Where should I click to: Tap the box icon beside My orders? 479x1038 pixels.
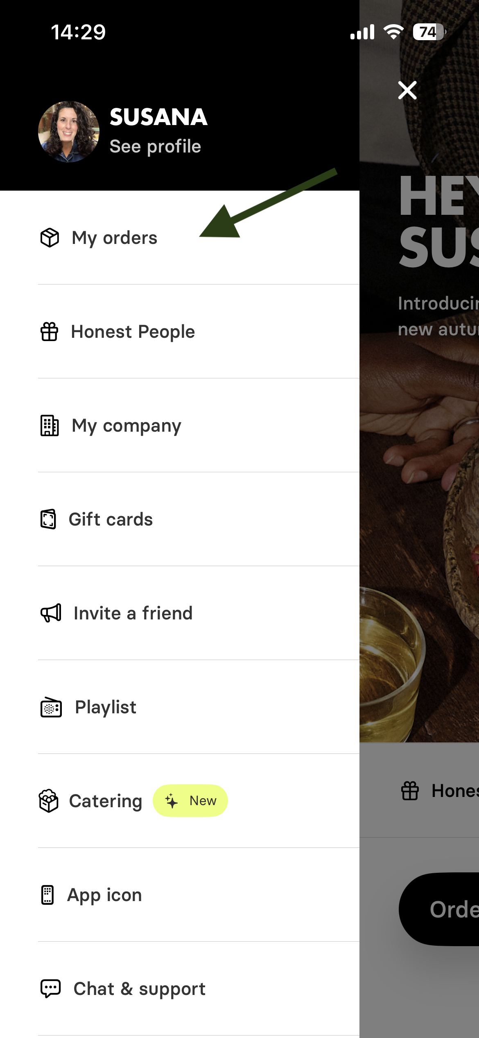click(50, 238)
